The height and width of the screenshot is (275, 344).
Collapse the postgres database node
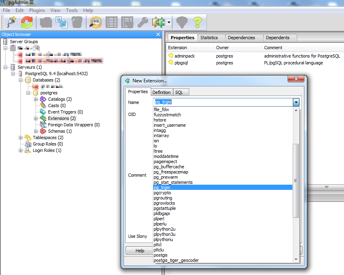tap(28, 93)
